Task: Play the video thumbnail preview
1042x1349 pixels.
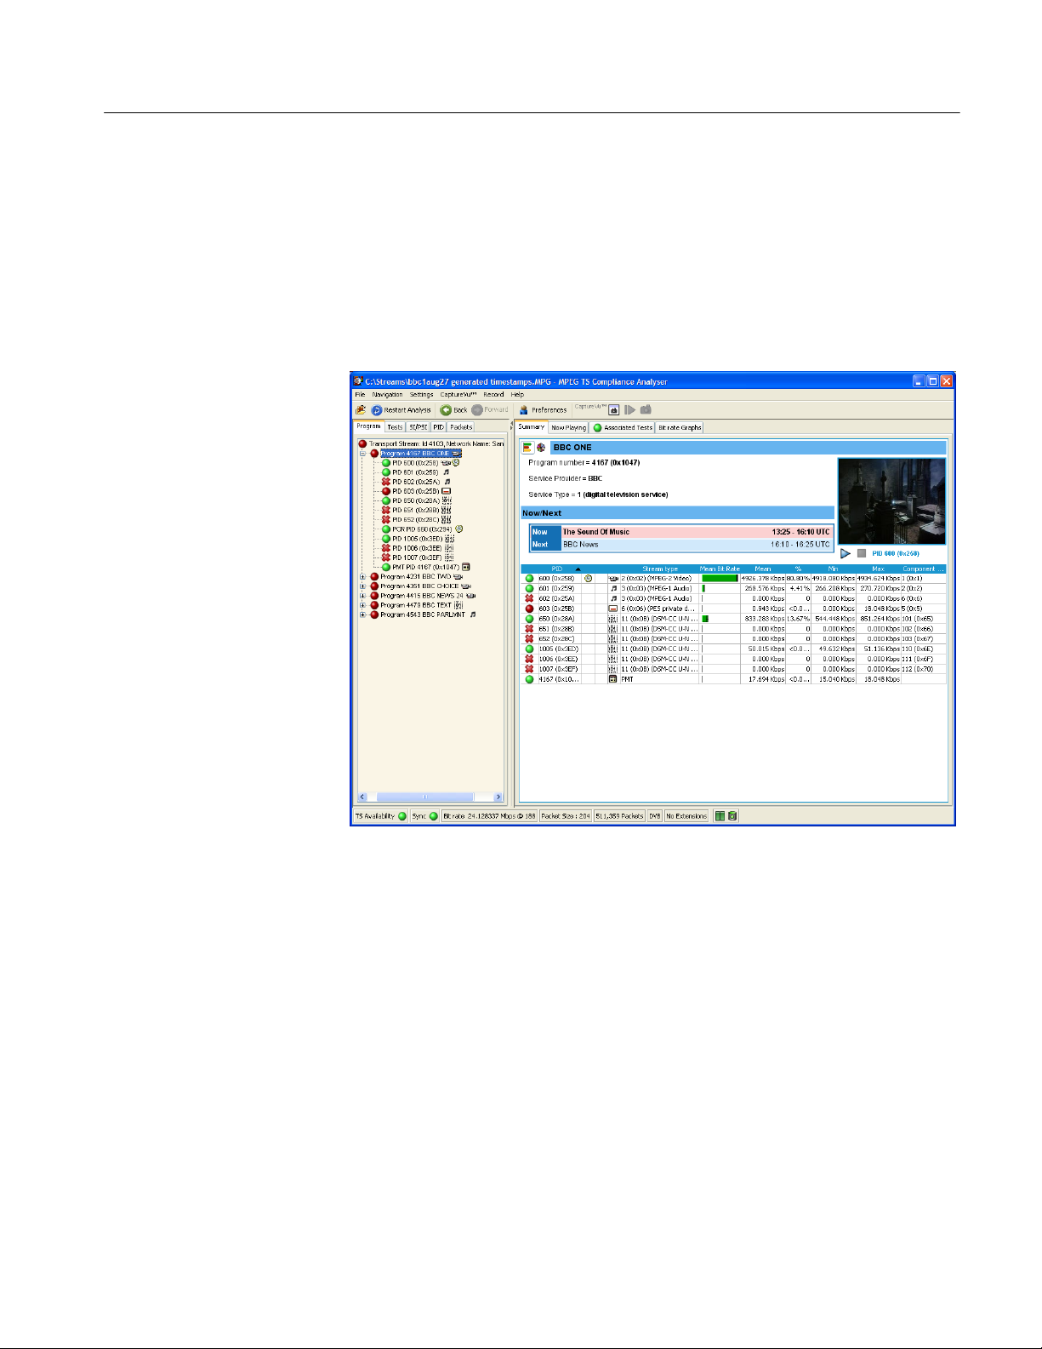Action: click(846, 553)
